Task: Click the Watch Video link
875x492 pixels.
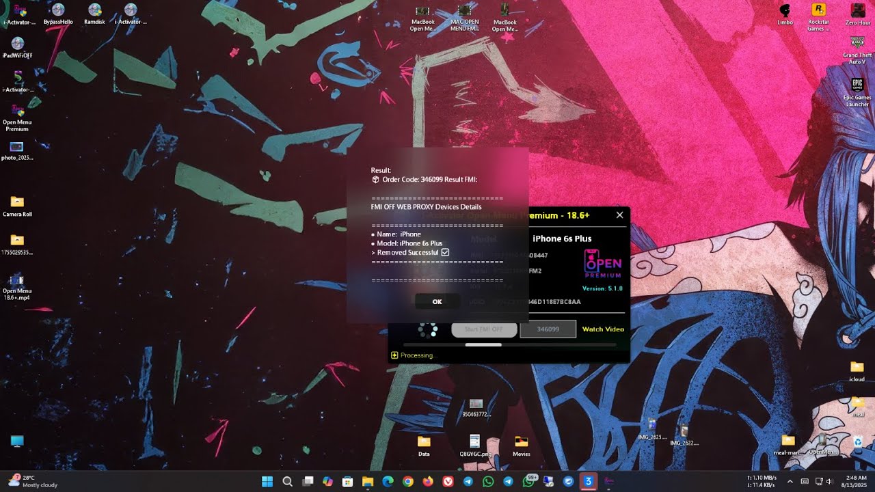Action: pos(603,329)
